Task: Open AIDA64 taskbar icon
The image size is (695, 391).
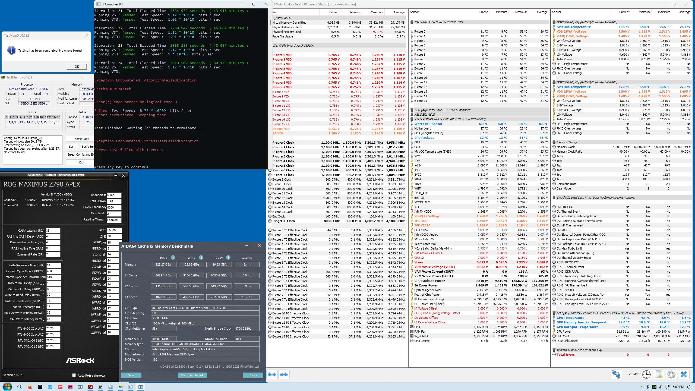Action: (x=90, y=387)
